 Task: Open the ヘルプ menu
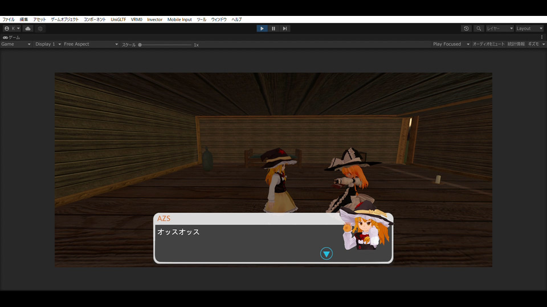point(236,19)
